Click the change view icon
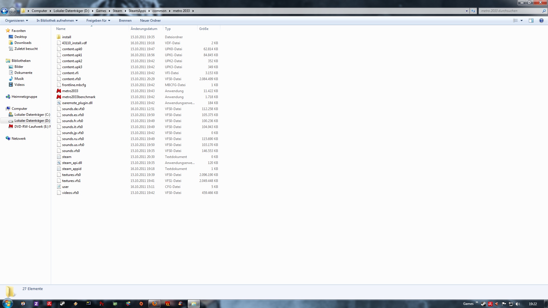Image resolution: width=548 pixels, height=308 pixels. point(515,21)
